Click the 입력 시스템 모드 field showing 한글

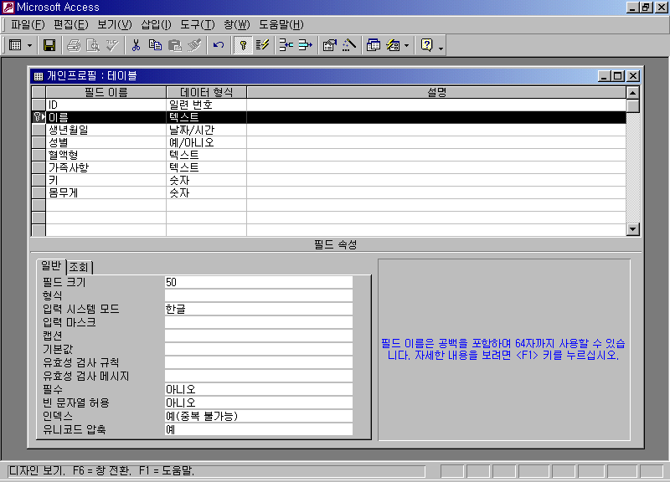click(x=259, y=309)
